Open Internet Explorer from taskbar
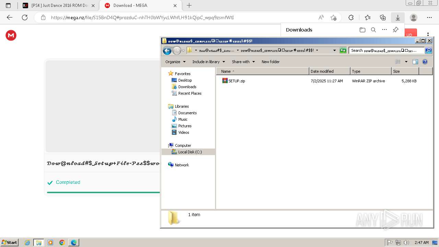 [x=27, y=243]
